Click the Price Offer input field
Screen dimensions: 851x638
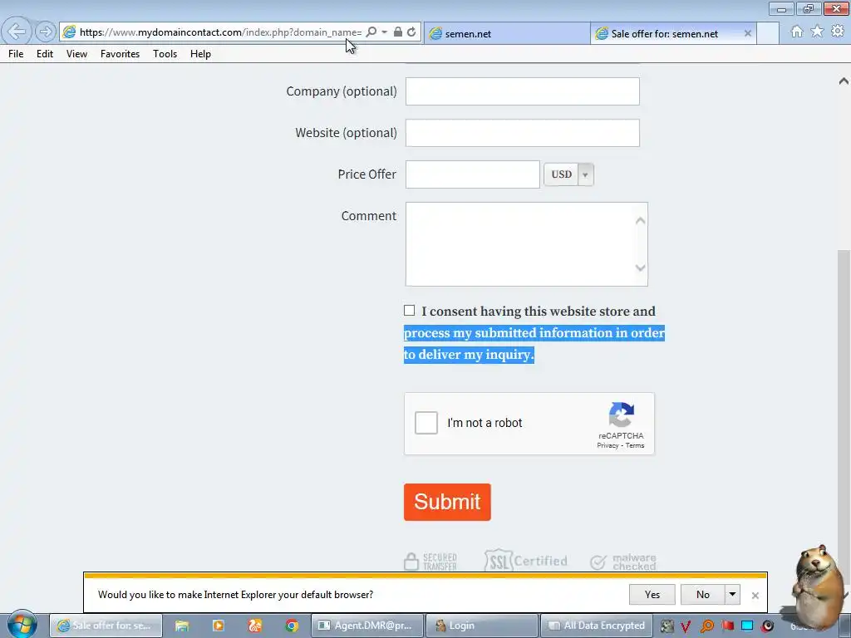tap(472, 174)
